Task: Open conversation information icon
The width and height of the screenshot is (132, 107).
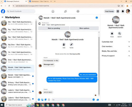Action: point(97,18)
